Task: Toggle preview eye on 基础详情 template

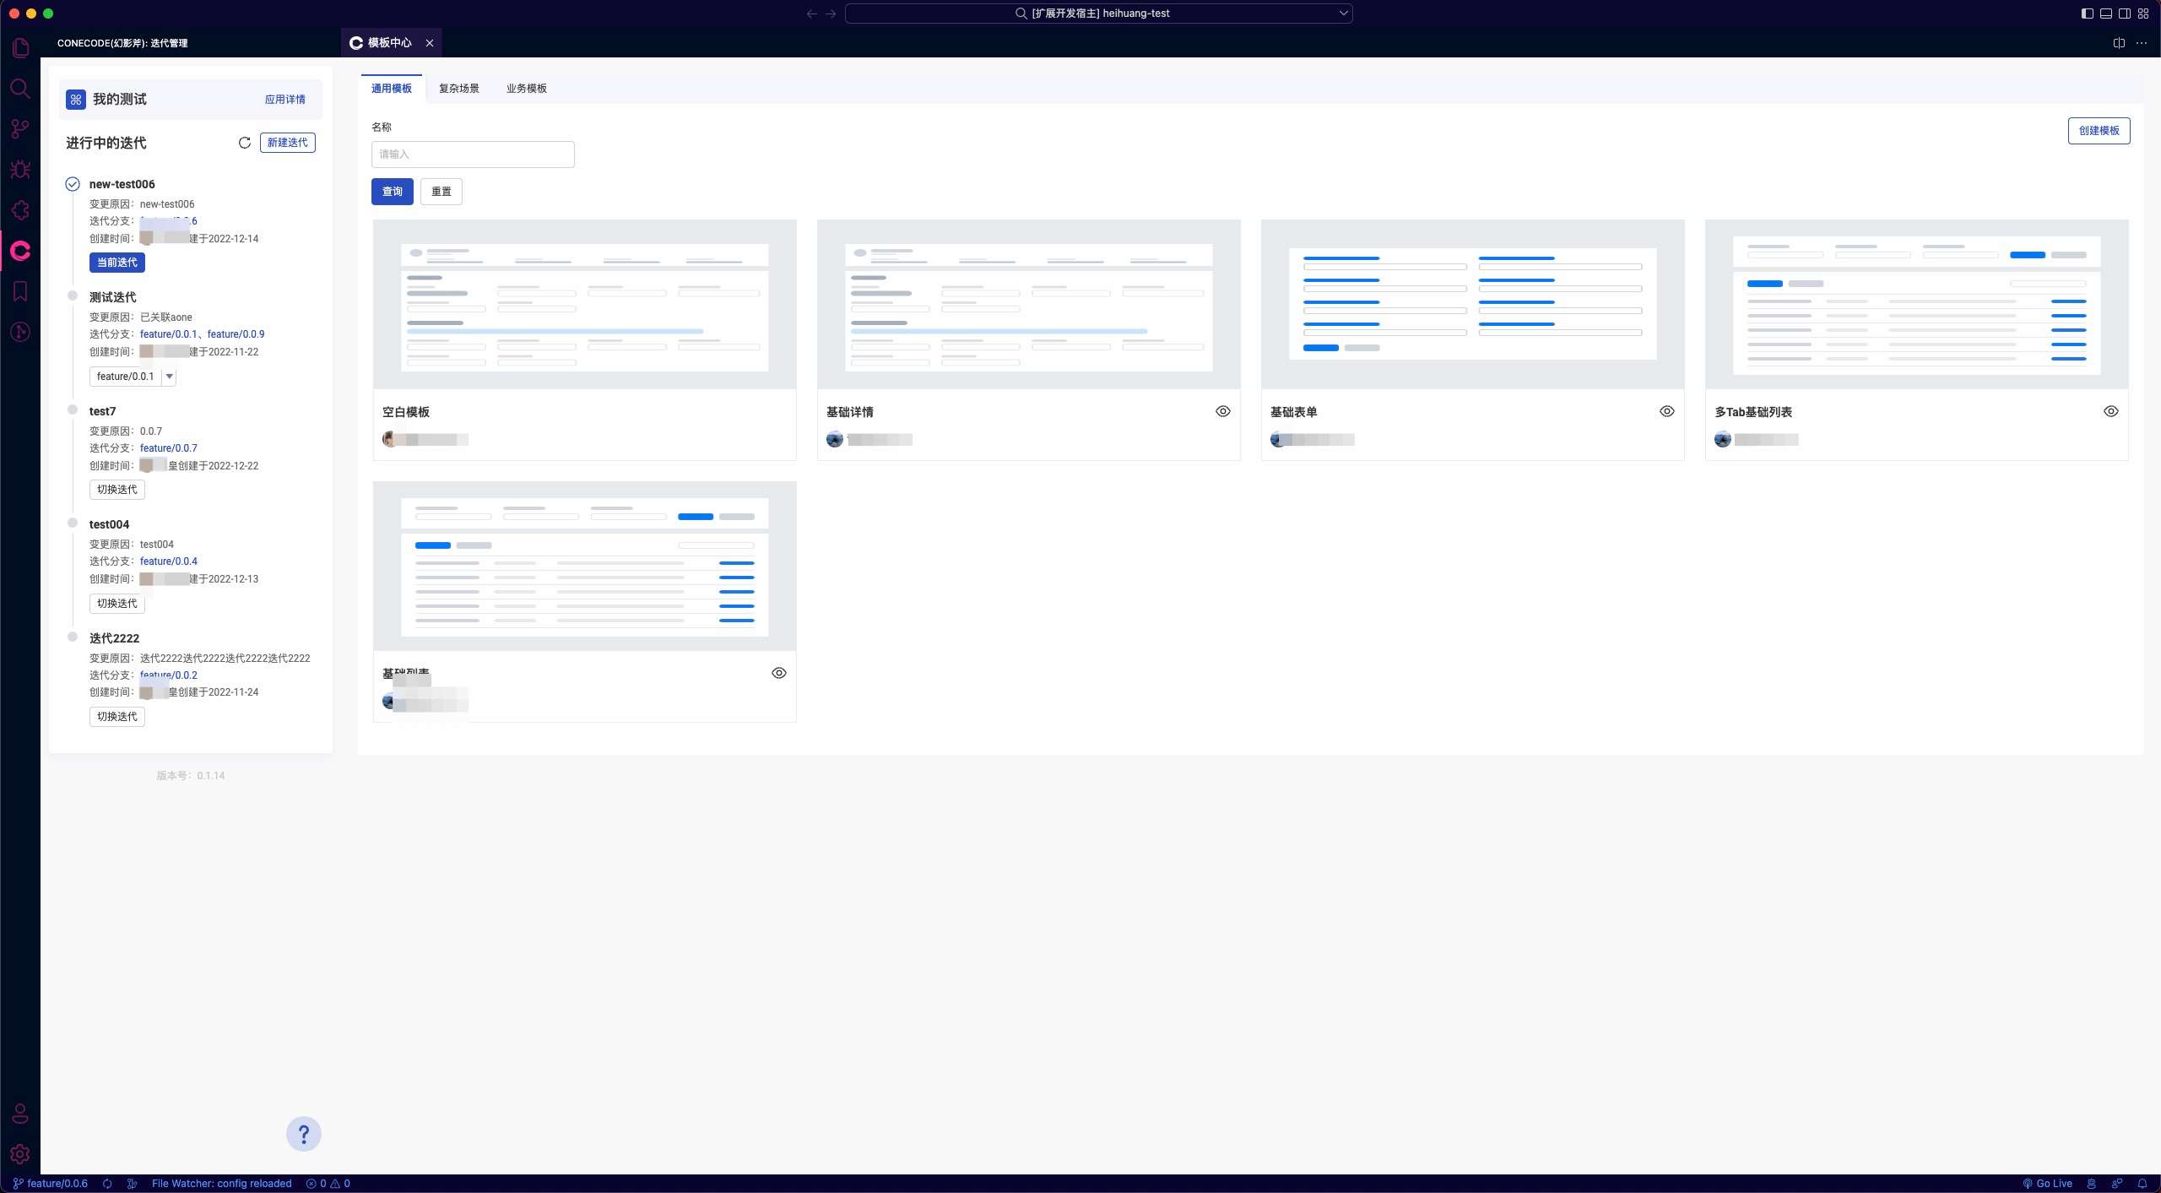Action: (1223, 411)
